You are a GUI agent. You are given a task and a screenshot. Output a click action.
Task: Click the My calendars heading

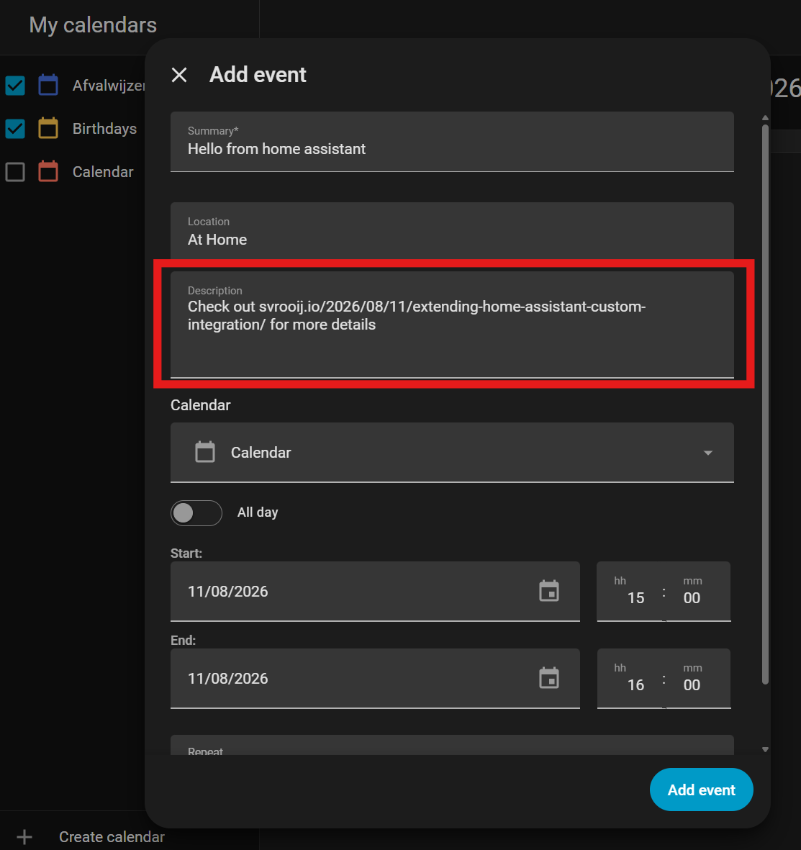93,25
